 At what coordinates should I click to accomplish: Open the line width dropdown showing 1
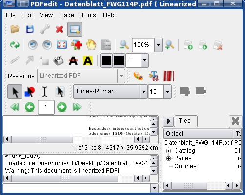(144, 60)
